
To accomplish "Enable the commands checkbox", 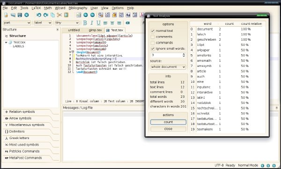I will (x=153, y=43).
